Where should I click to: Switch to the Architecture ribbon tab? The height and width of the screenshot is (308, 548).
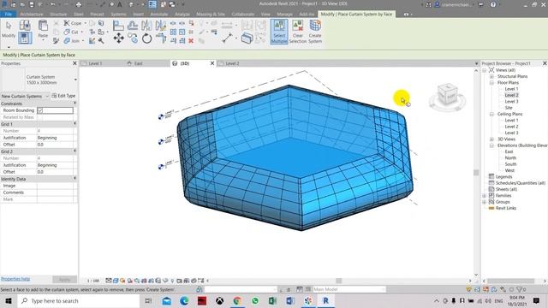pos(32,14)
